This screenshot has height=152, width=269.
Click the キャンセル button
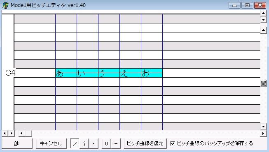(51, 143)
